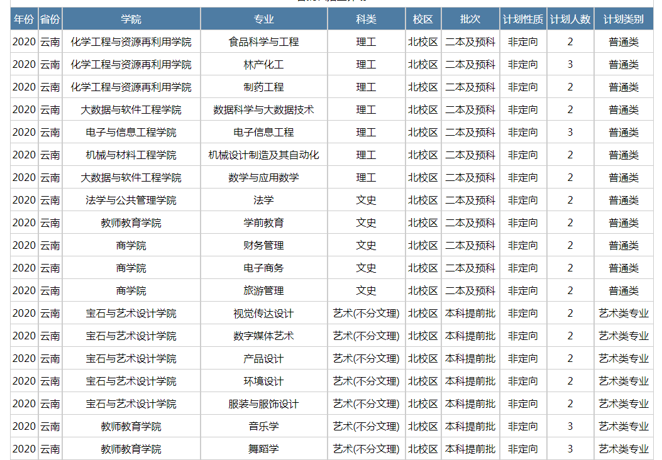This screenshot has height=460, width=662.
Task: Select the 学前教育 major cell
Action: tap(263, 223)
